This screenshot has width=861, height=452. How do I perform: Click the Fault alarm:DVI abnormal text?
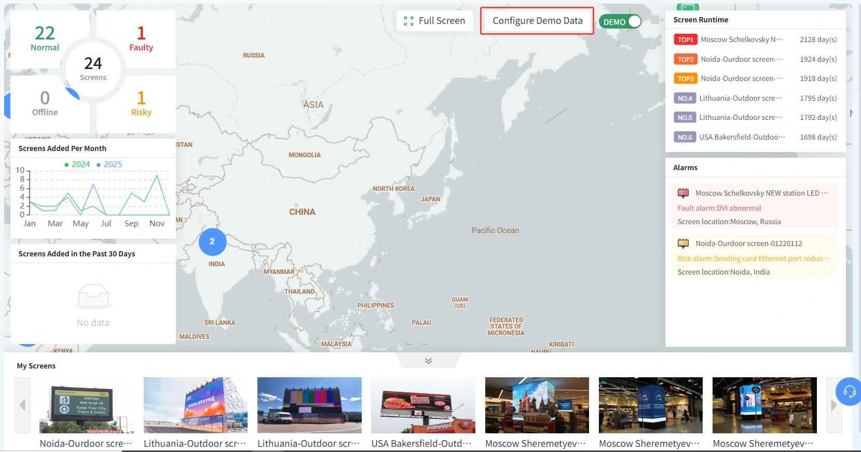[719, 208]
